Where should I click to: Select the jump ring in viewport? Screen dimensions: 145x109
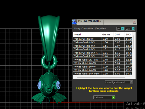[43, 62]
